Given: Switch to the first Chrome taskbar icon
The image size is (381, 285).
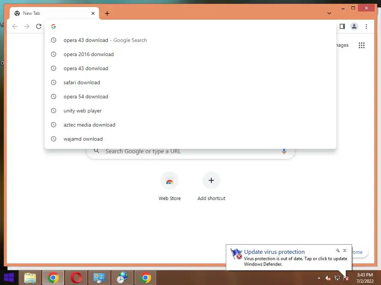Looking at the screenshot, I should (x=53, y=278).
